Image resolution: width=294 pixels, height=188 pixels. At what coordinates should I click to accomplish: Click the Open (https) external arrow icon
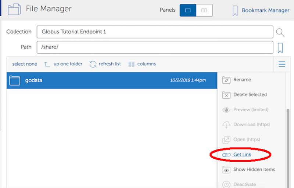(226, 140)
